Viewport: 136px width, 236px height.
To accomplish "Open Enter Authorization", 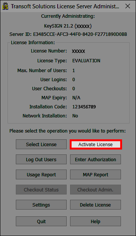I will 95,160.
